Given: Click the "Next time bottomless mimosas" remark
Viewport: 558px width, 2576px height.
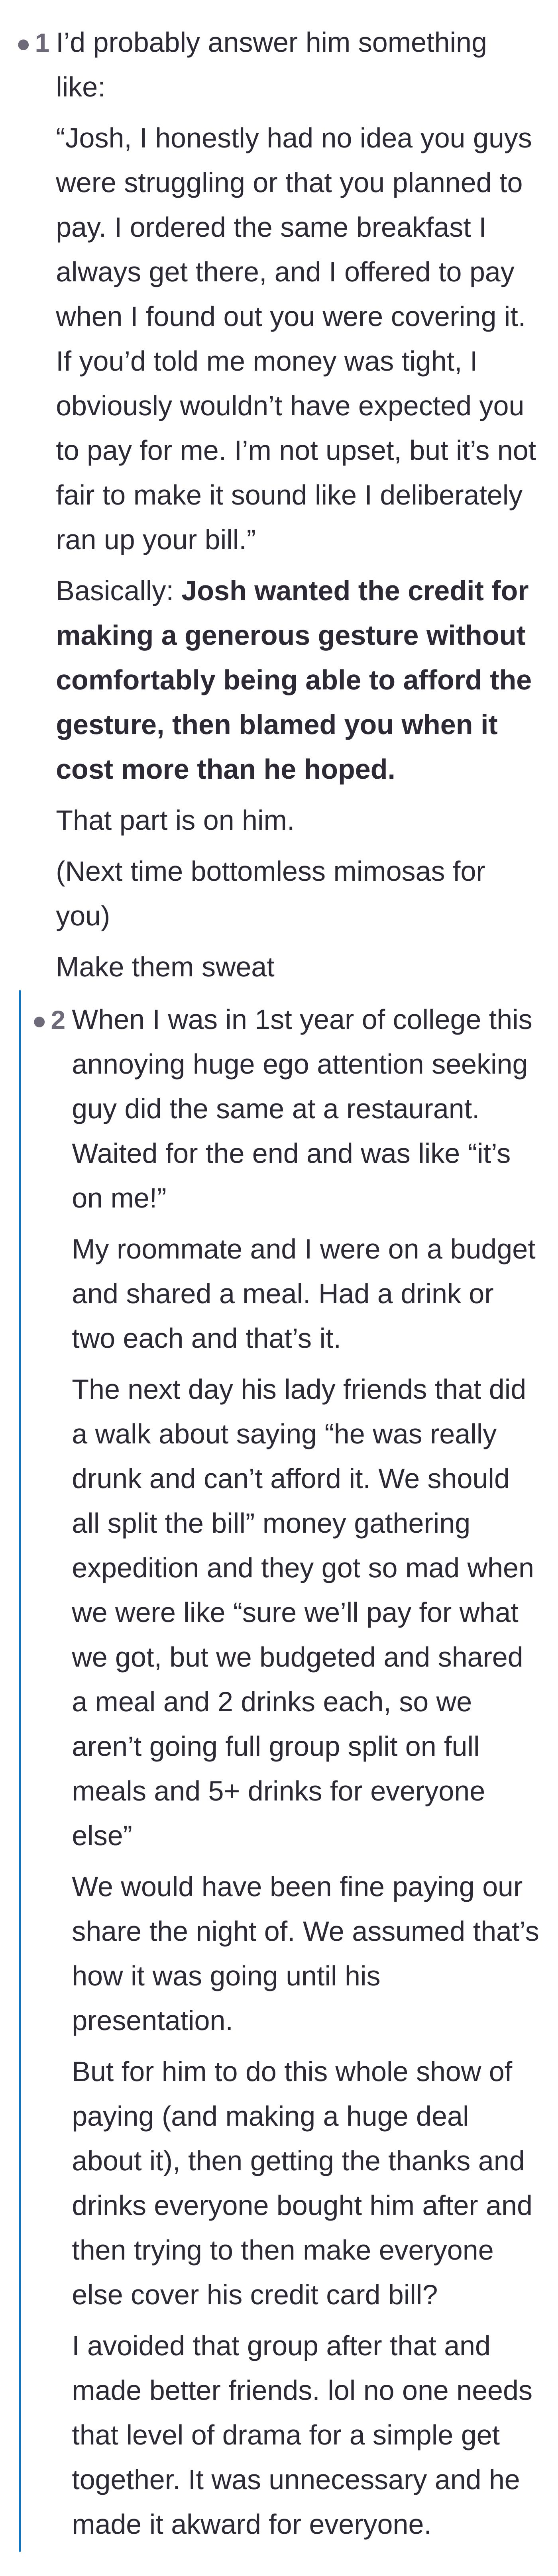Looking at the screenshot, I should click(x=270, y=894).
